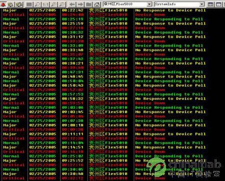Viewport: 225px width, 181px height.
Task: Click the magnifier icon left of 1:1
Action: (x=37, y=4)
